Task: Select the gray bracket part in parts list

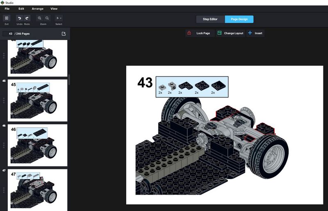Action: point(172,85)
